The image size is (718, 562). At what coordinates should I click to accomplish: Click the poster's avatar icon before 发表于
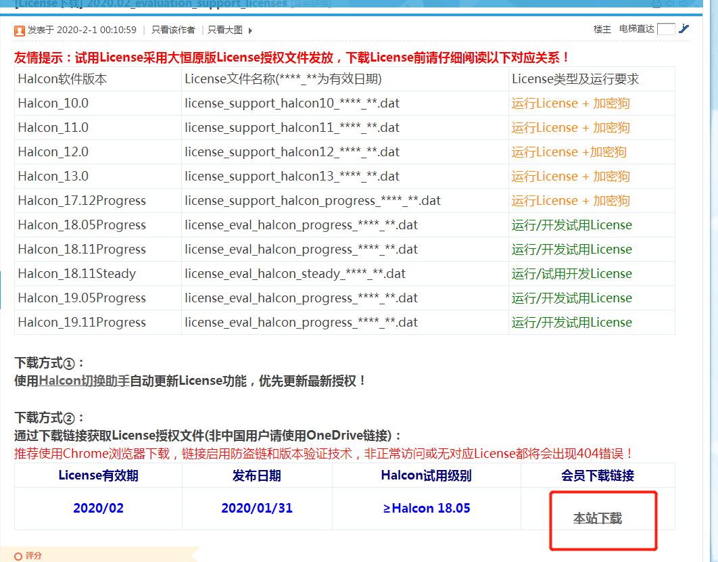click(19, 30)
